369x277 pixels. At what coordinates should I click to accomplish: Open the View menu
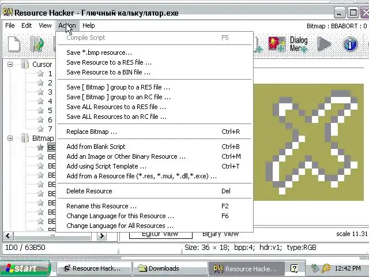click(45, 25)
